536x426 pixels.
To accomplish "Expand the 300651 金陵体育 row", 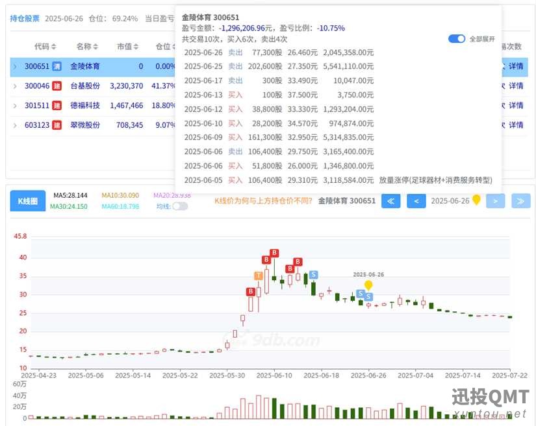I will coord(15,67).
